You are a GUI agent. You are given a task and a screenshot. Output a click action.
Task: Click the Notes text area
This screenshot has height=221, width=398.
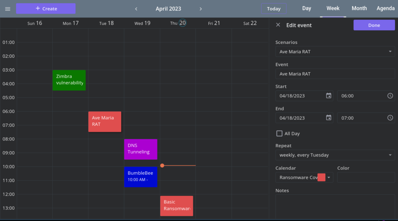pos(335,207)
